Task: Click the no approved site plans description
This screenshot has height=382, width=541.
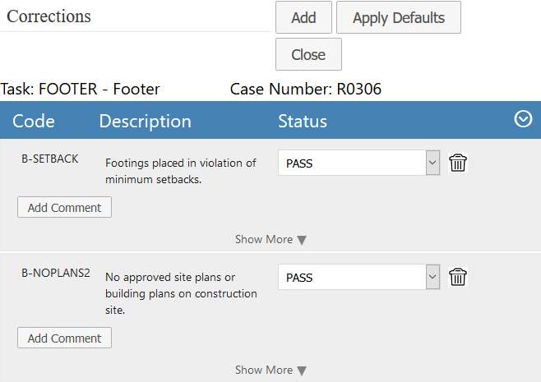Action: point(181,293)
